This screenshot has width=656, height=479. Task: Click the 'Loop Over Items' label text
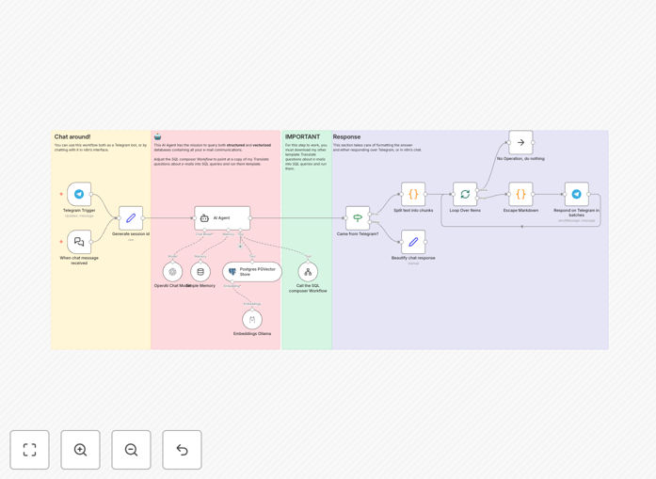465,211
